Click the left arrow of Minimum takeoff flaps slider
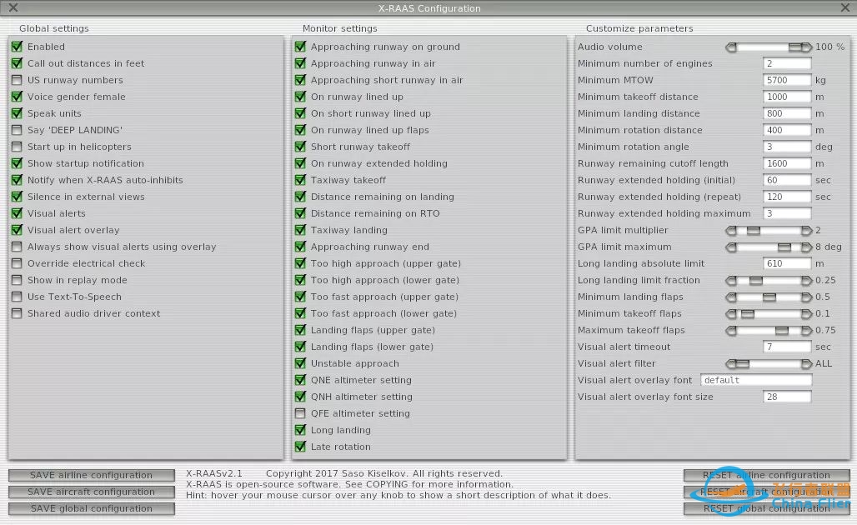This screenshot has width=857, height=525. 731,314
